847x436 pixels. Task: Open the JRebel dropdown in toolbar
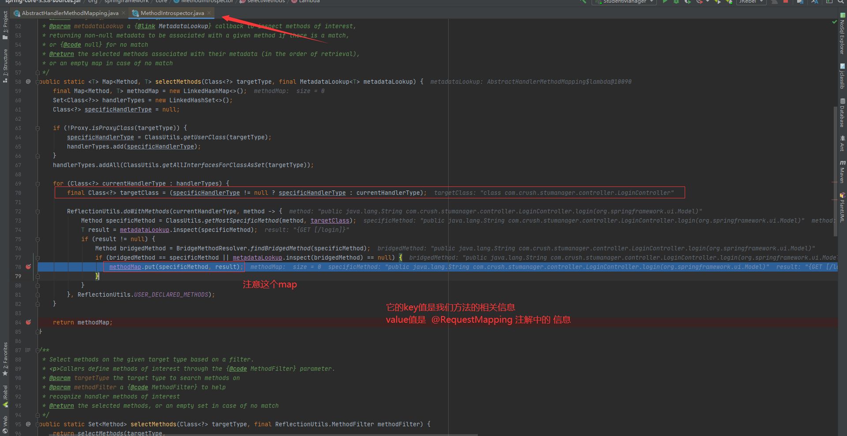[751, 2]
